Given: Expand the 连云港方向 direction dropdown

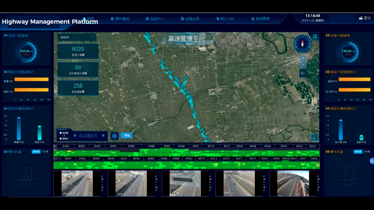Looking at the screenshot, I should click(x=103, y=136).
